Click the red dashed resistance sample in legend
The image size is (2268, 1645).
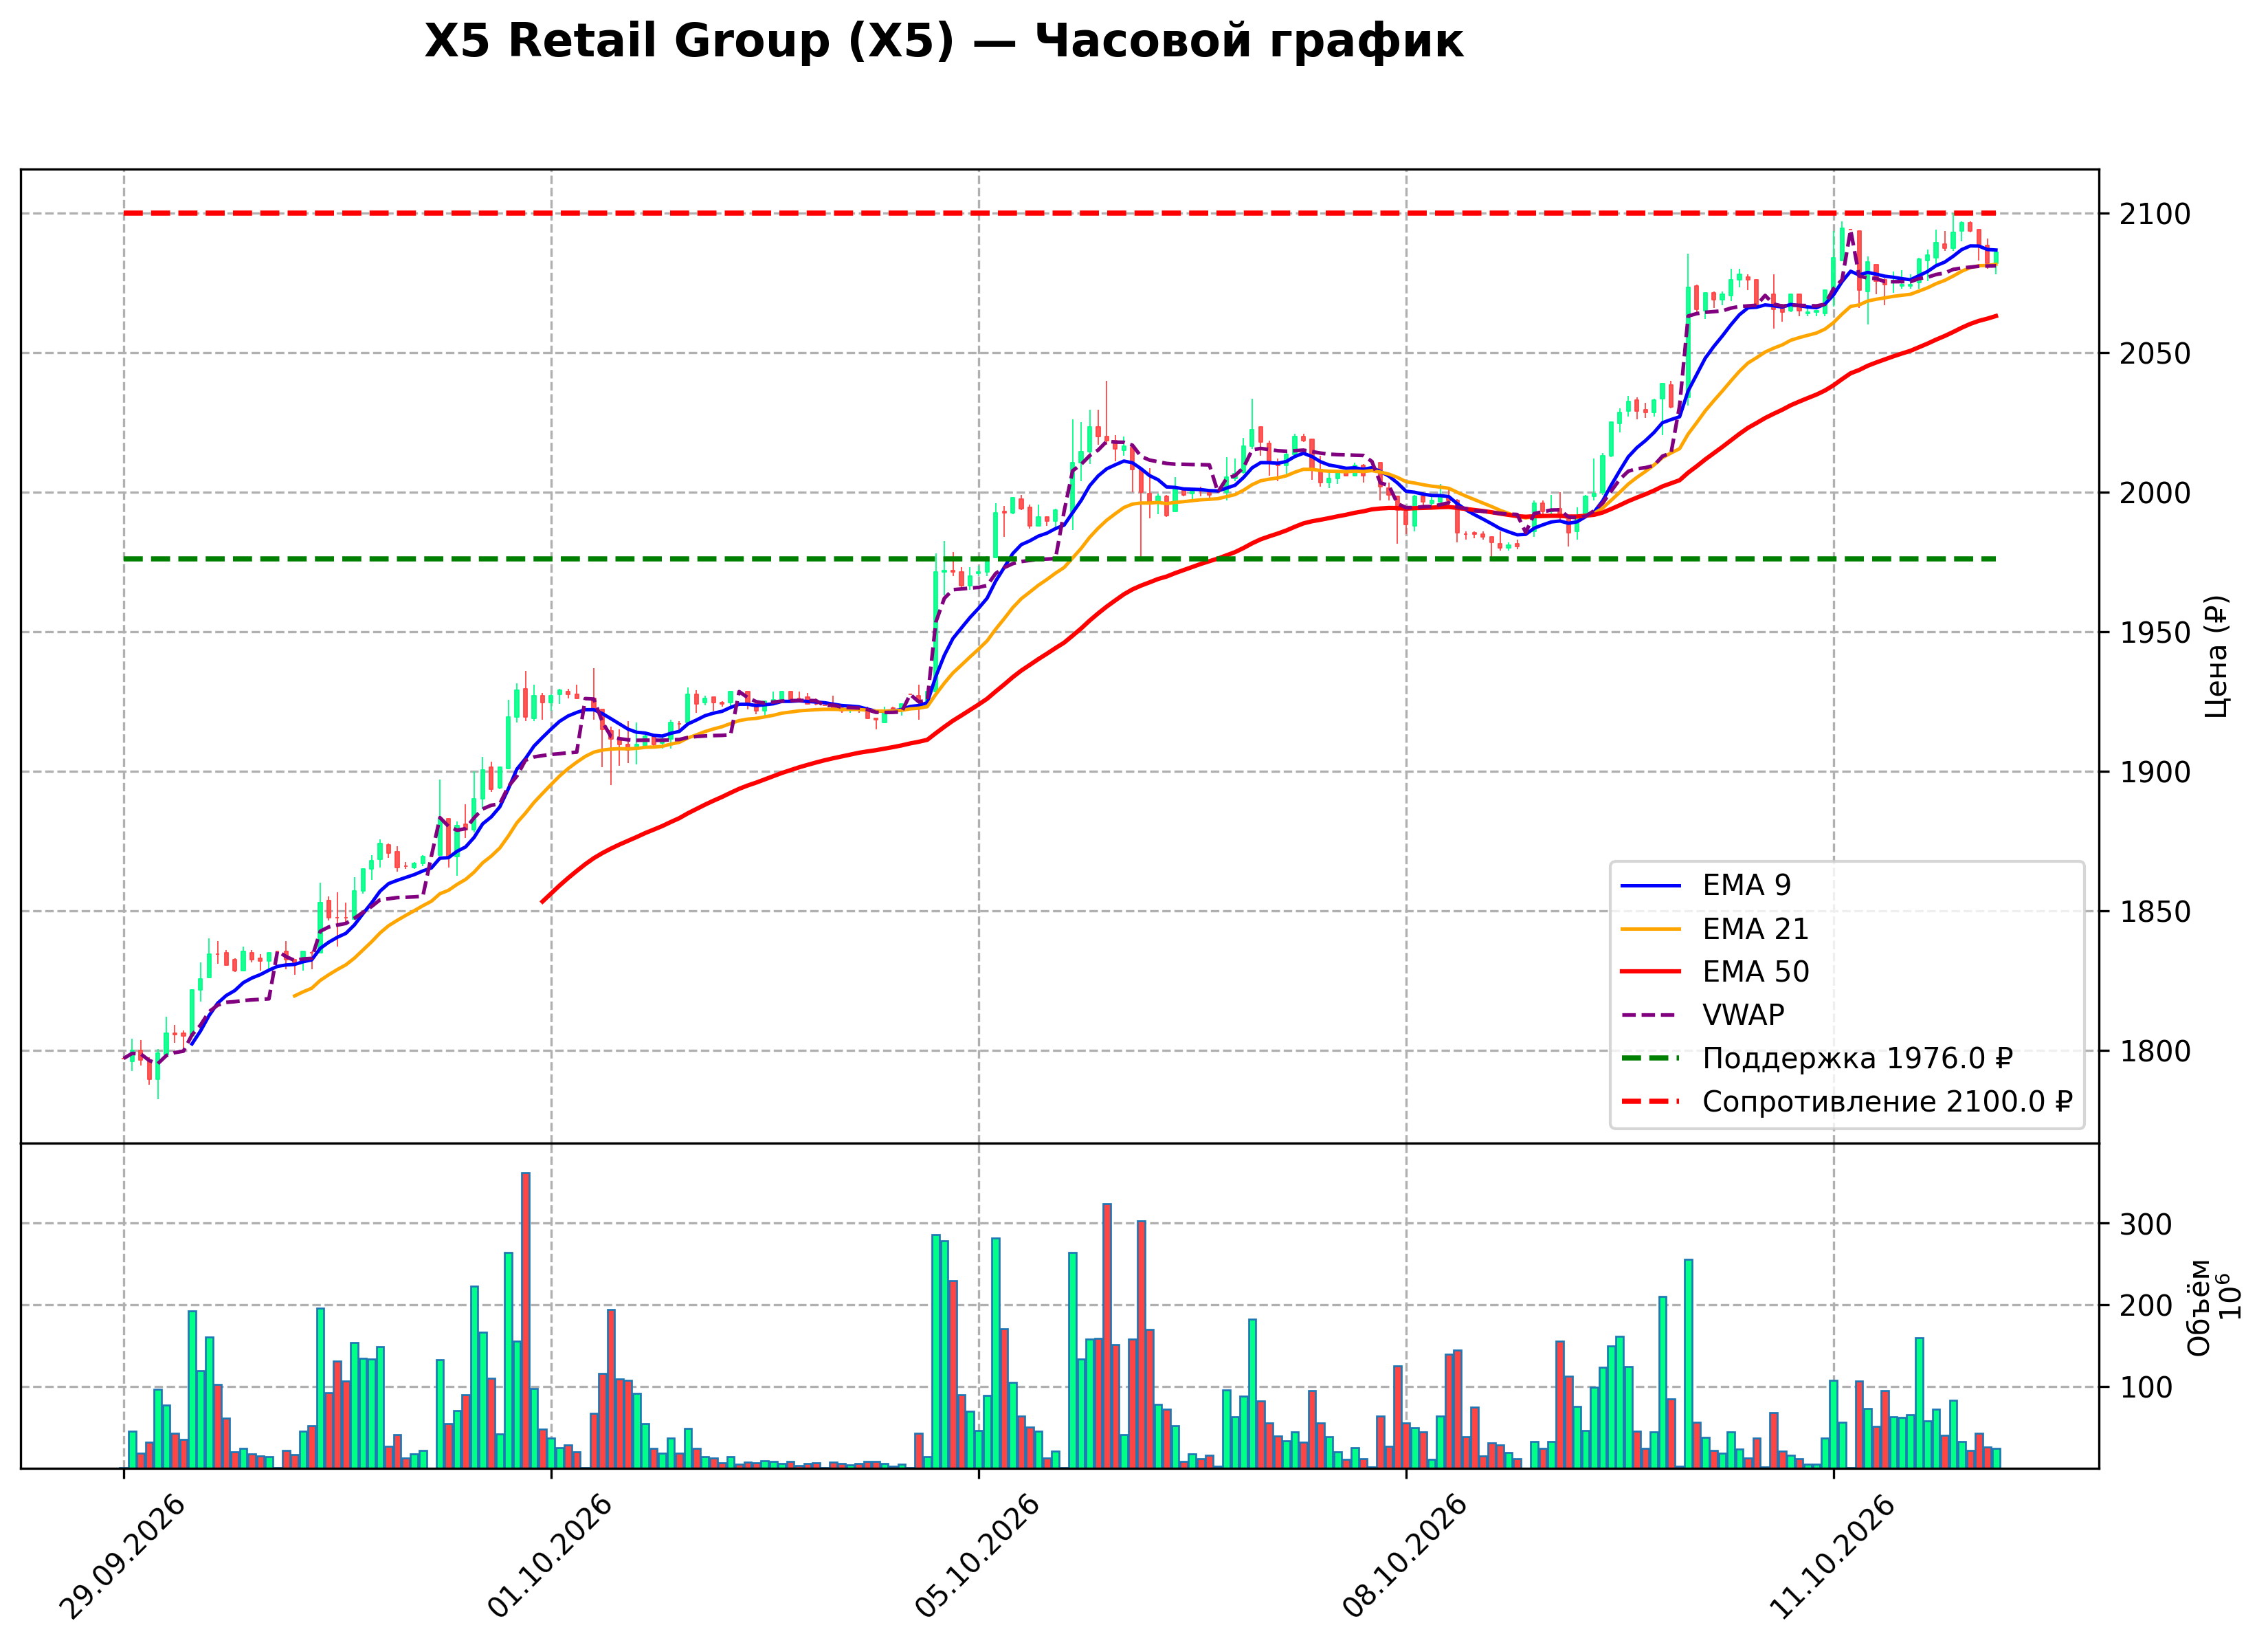pos(1651,1102)
